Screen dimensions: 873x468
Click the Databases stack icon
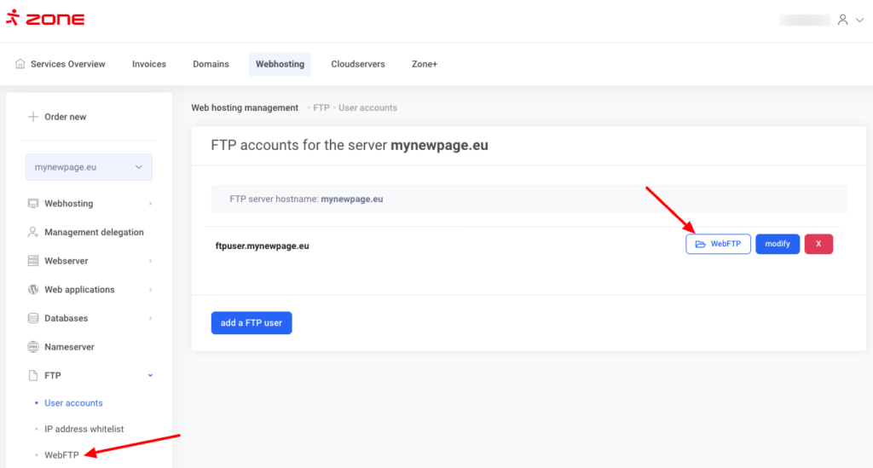33,318
